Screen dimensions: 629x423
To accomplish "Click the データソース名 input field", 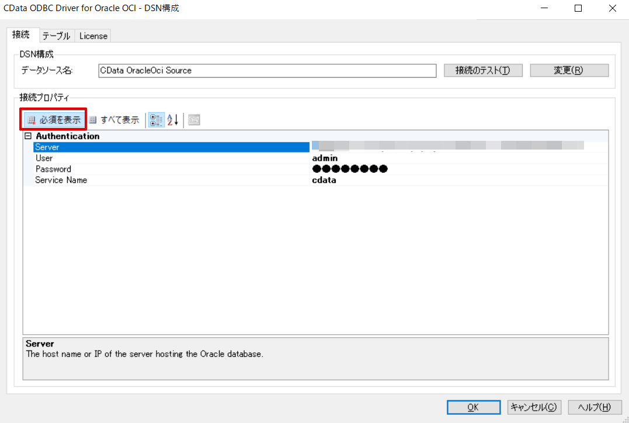I will coord(267,70).
